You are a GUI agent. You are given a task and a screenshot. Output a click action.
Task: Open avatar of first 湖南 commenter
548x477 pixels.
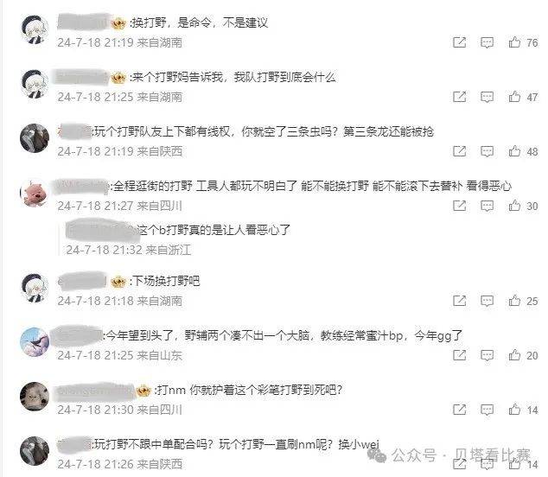(x=35, y=29)
